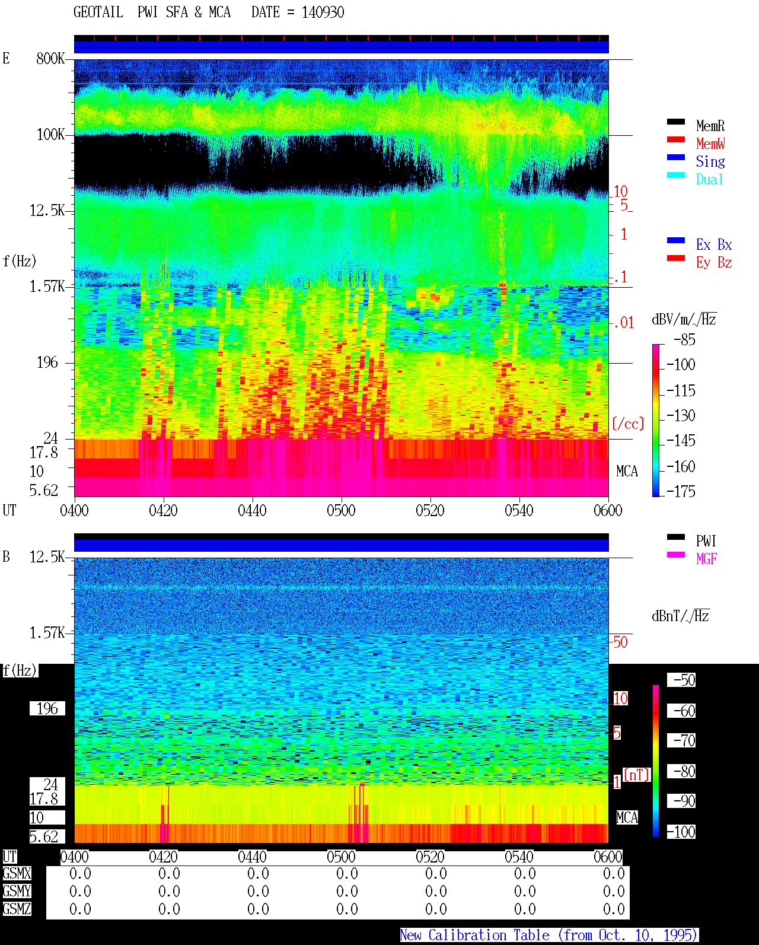Image resolution: width=759 pixels, height=945 pixels.
Task: Click the red [/cc] density unit label
Action: 628,424
